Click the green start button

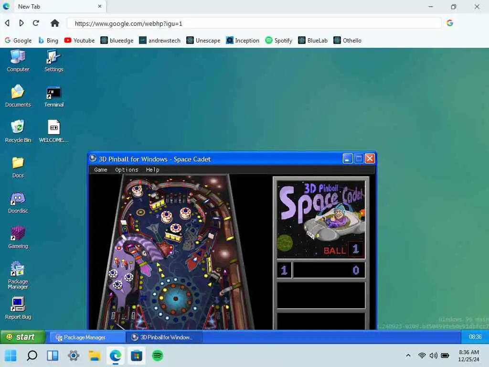click(x=22, y=337)
